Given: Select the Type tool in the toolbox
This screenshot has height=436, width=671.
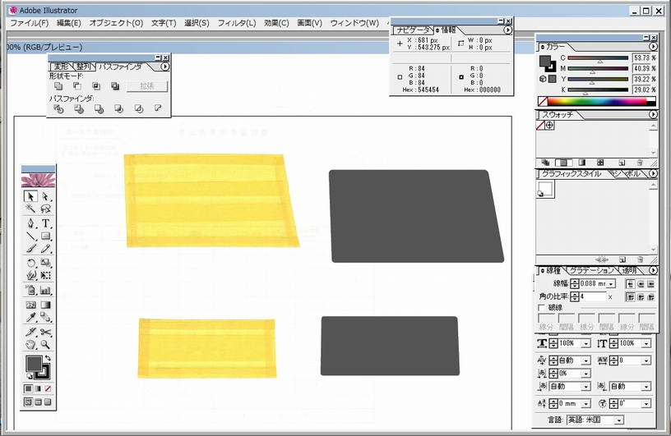Looking at the screenshot, I should pos(46,223).
